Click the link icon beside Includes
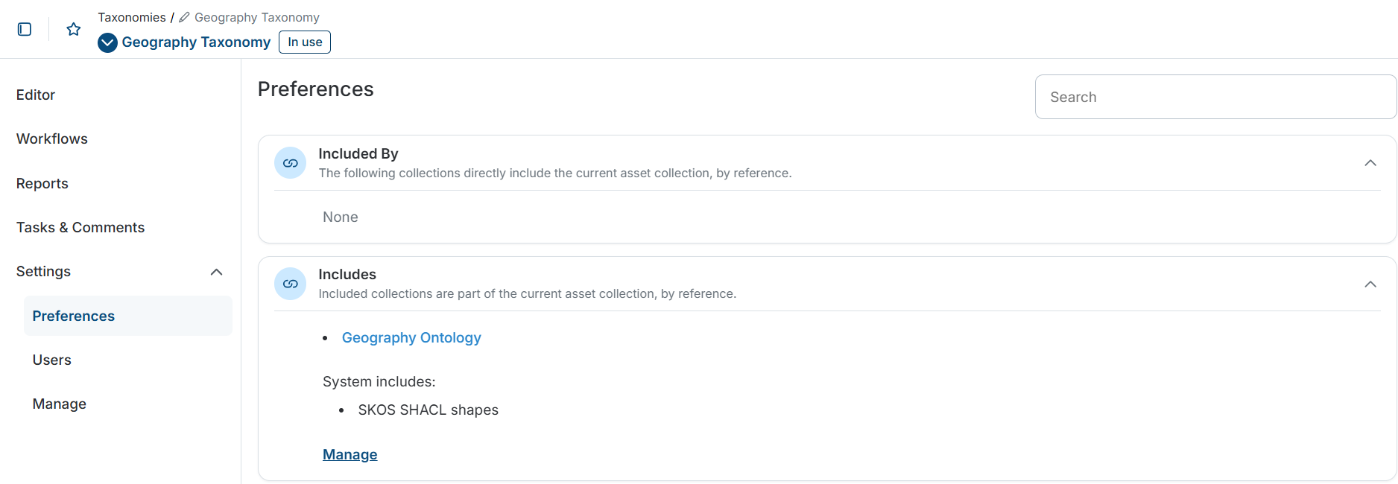This screenshot has height=484, width=1398. pyautogui.click(x=290, y=284)
